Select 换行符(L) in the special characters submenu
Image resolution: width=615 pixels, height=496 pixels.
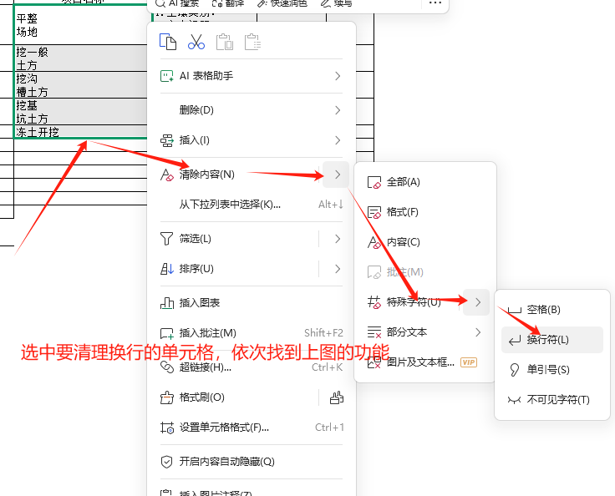547,340
